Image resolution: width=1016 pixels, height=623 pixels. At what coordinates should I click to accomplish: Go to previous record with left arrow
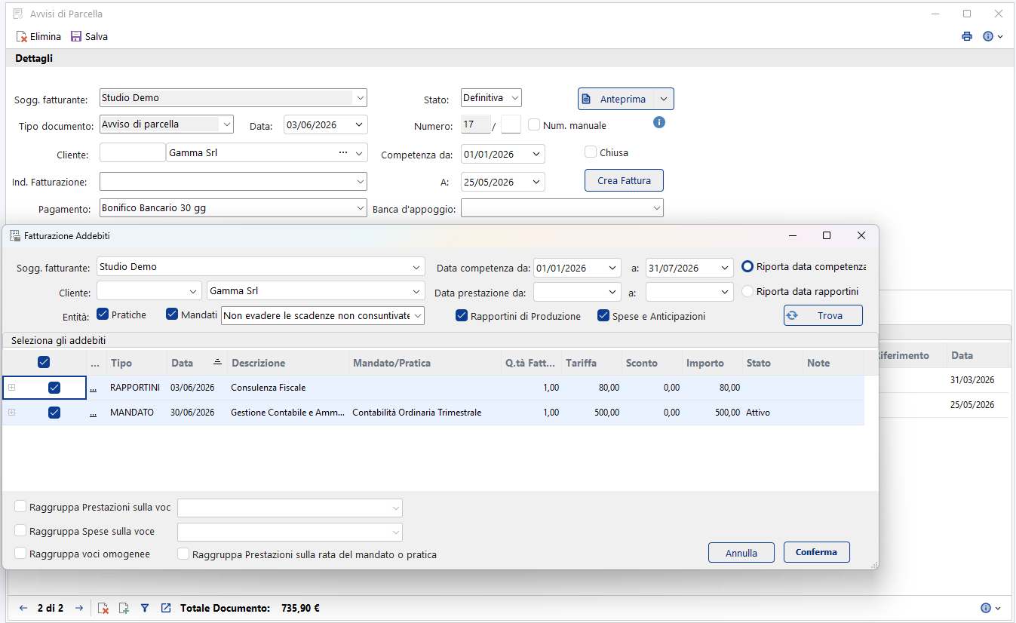[23, 608]
